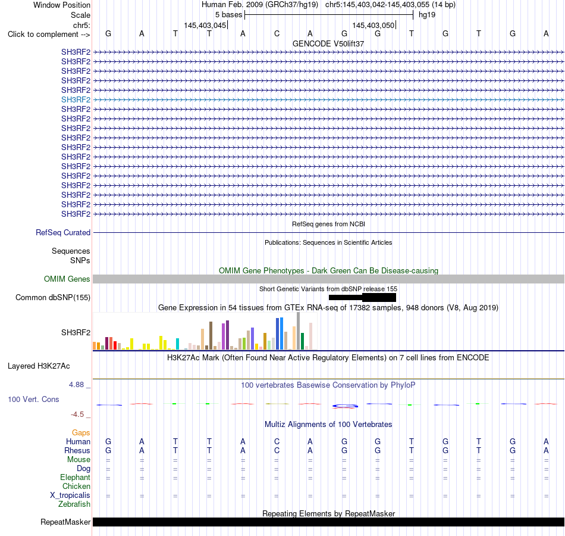Click the -4.5 PhyloP lower scale value
Viewport: 565px width, 536px height.
tap(77, 415)
